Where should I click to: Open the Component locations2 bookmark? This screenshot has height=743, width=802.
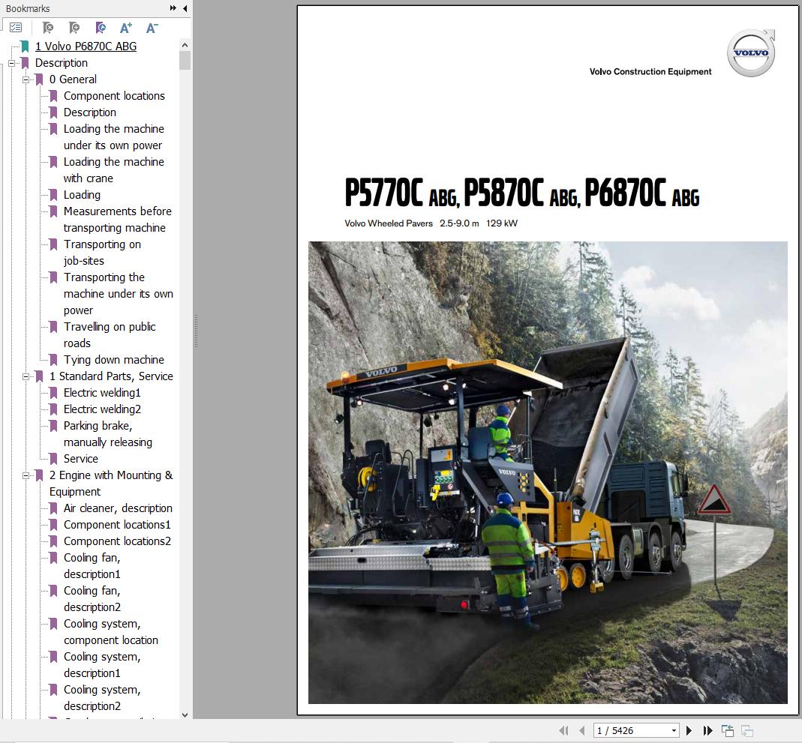[x=117, y=541]
